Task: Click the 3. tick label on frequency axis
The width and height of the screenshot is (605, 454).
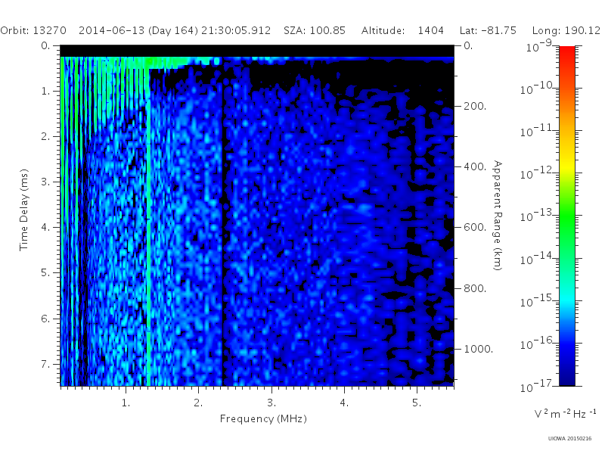Action: pyautogui.click(x=271, y=403)
